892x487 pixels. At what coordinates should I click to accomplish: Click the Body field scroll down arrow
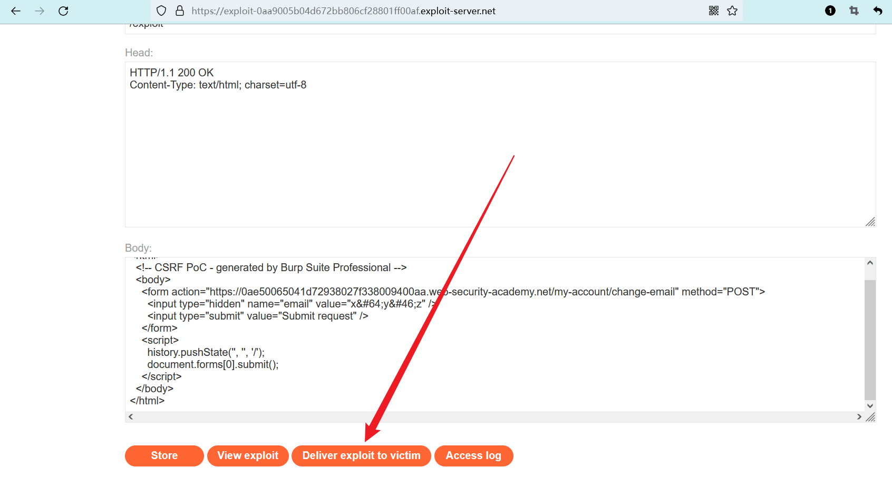(x=870, y=406)
